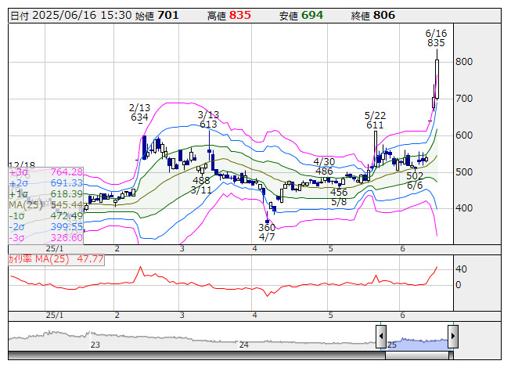Click the latest tall white candlestick
Screen dimensions: 511x368
coord(437,79)
